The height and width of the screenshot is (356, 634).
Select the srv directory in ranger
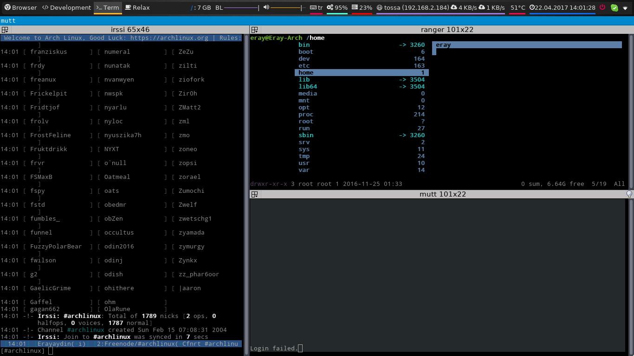pyautogui.click(x=362, y=142)
